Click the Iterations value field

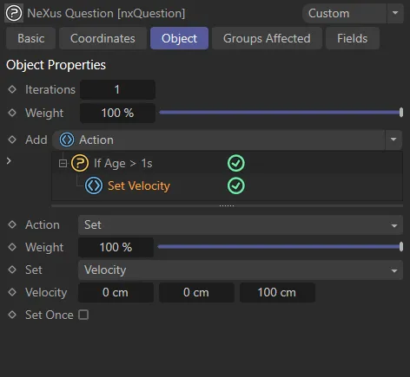coord(117,89)
